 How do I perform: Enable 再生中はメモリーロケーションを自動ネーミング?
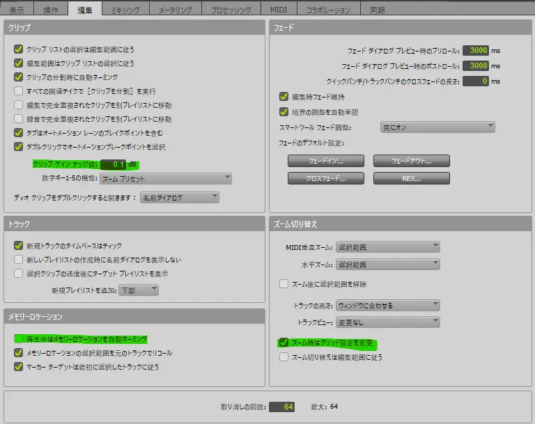point(19,339)
